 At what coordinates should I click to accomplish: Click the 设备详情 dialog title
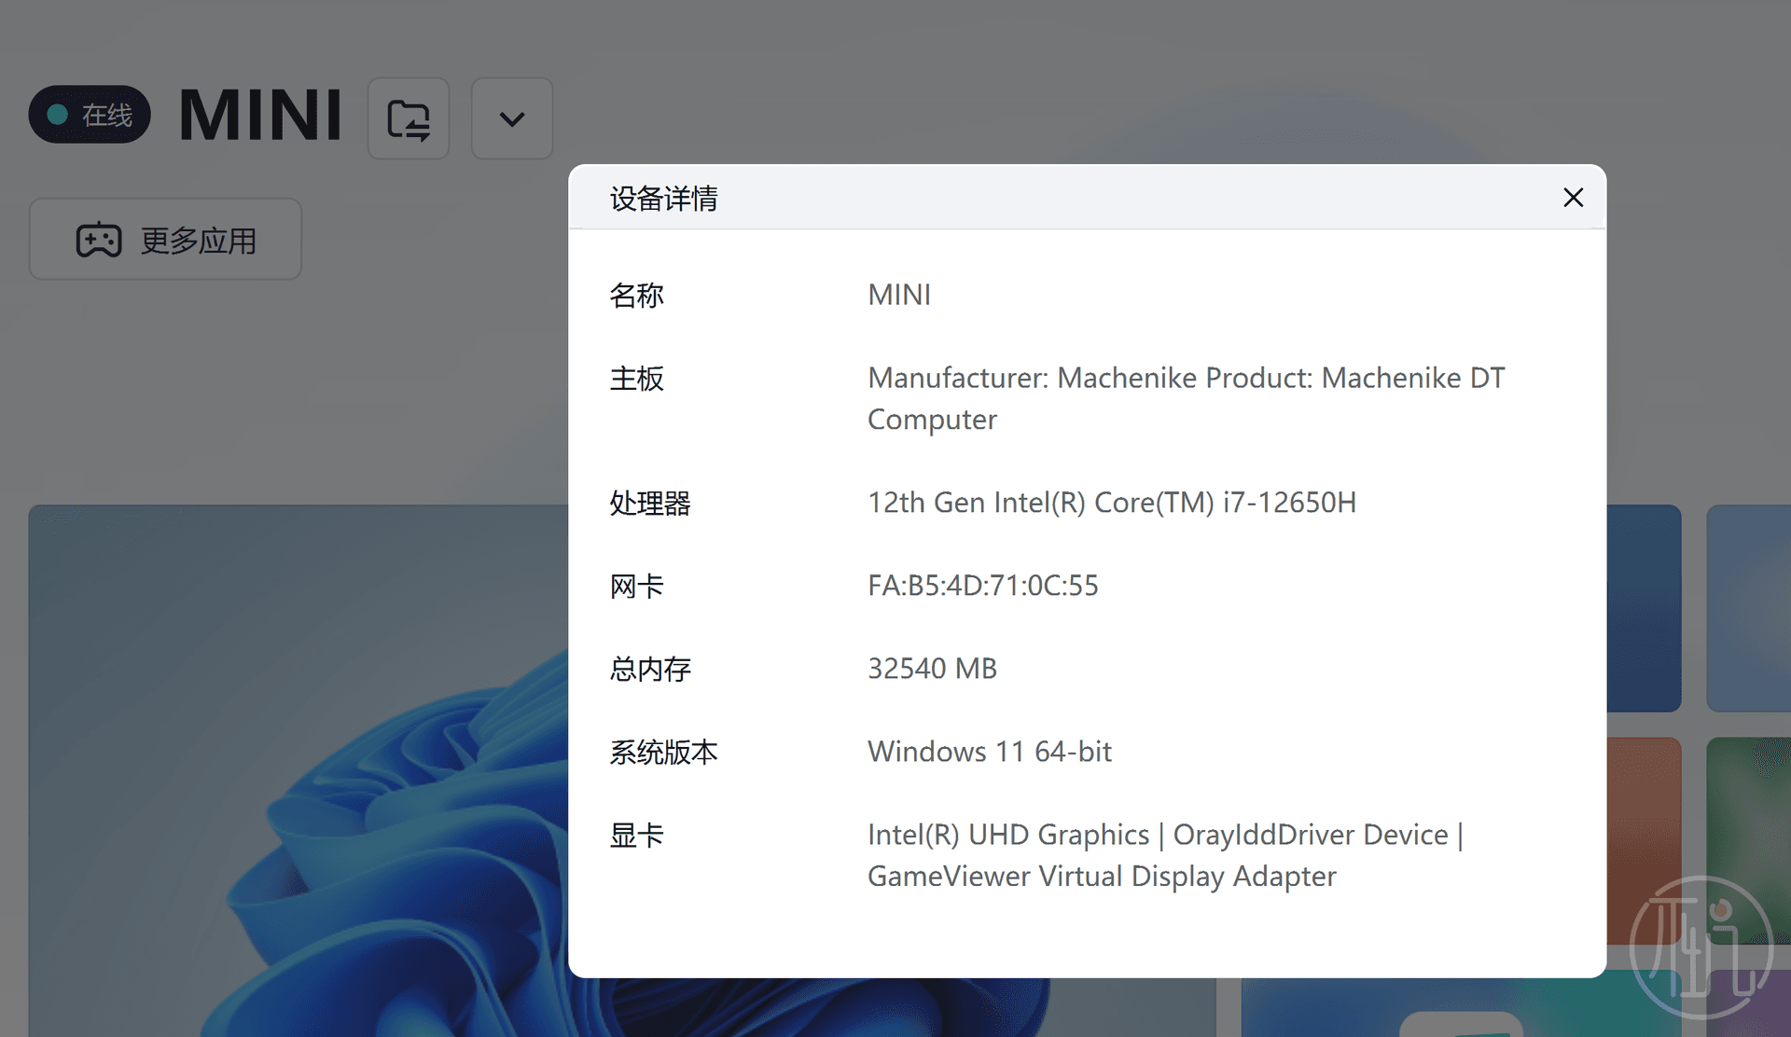[663, 199]
